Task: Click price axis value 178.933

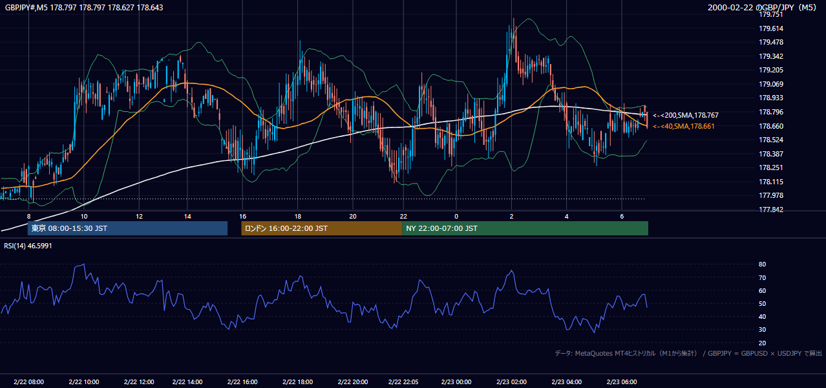Action: click(771, 98)
